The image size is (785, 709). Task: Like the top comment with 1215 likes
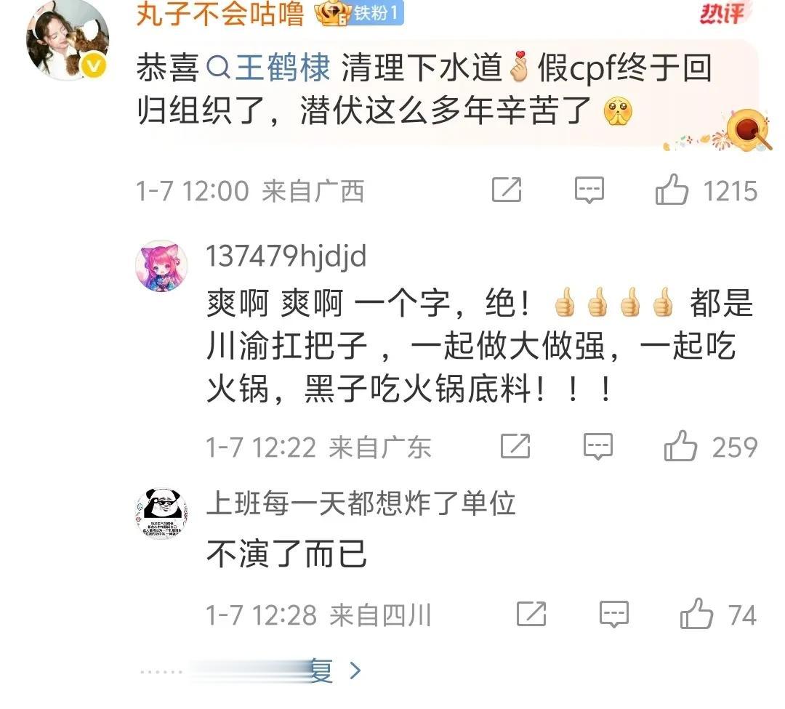point(672,190)
